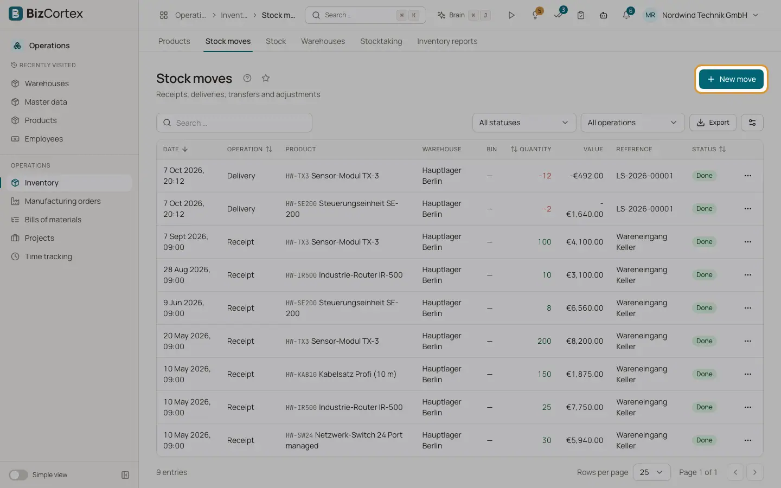
Task: Click the stock moves search field
Action: 234,123
